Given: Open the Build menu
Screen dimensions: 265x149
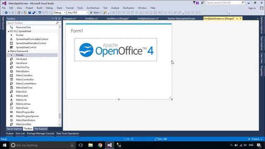Looking at the screenshot, I should [x=39, y=8].
